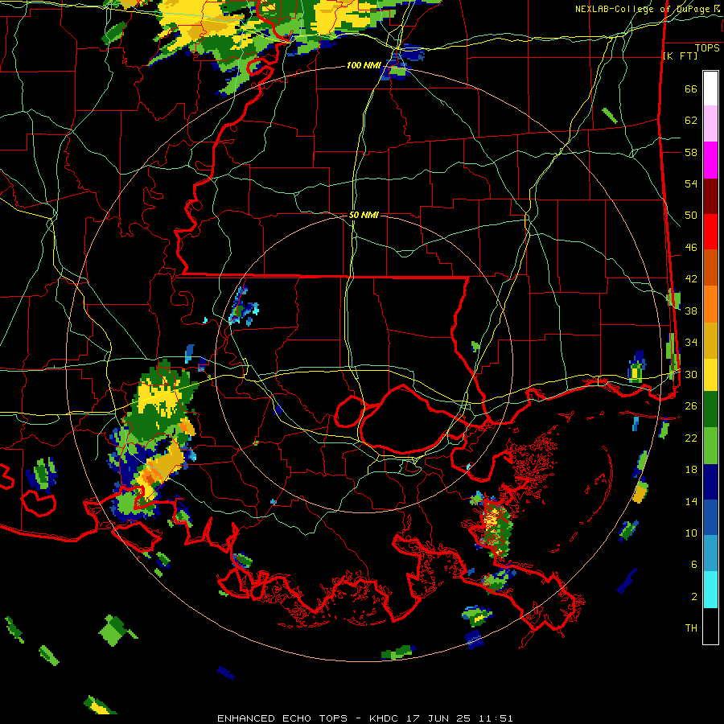
Task: Click the legend value "14"
Action: [691, 501]
